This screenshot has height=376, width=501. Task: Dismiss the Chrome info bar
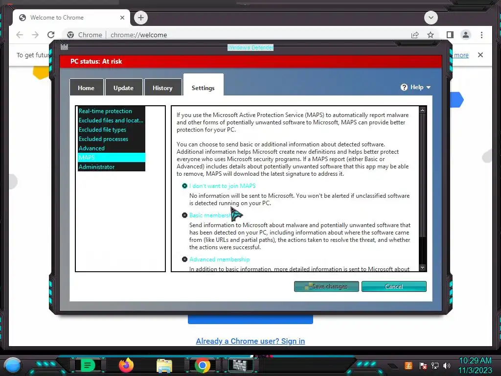(x=480, y=55)
